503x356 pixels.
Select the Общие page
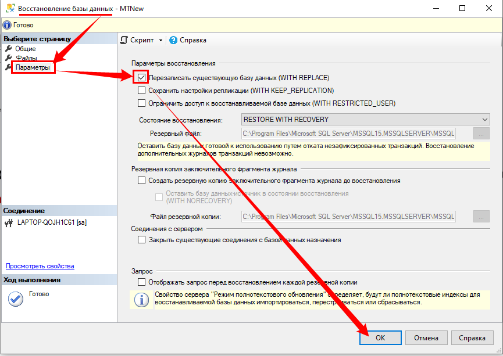[x=26, y=49]
